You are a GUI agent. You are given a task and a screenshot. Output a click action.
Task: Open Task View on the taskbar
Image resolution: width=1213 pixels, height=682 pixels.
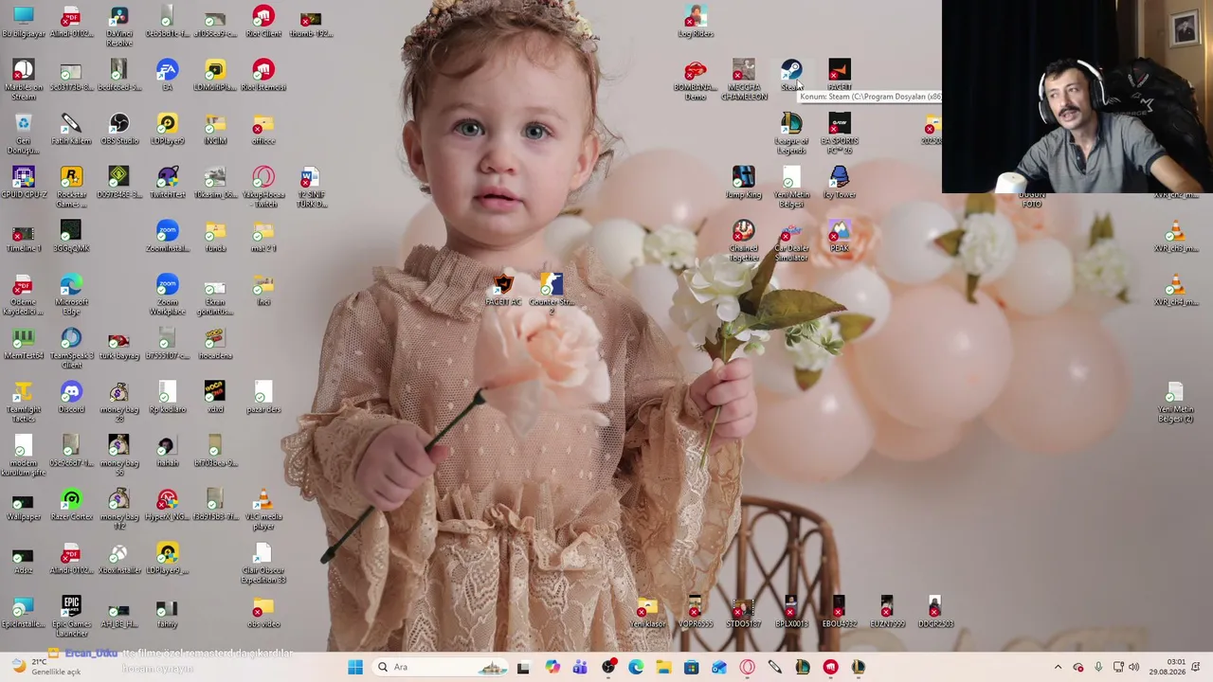[523, 667]
